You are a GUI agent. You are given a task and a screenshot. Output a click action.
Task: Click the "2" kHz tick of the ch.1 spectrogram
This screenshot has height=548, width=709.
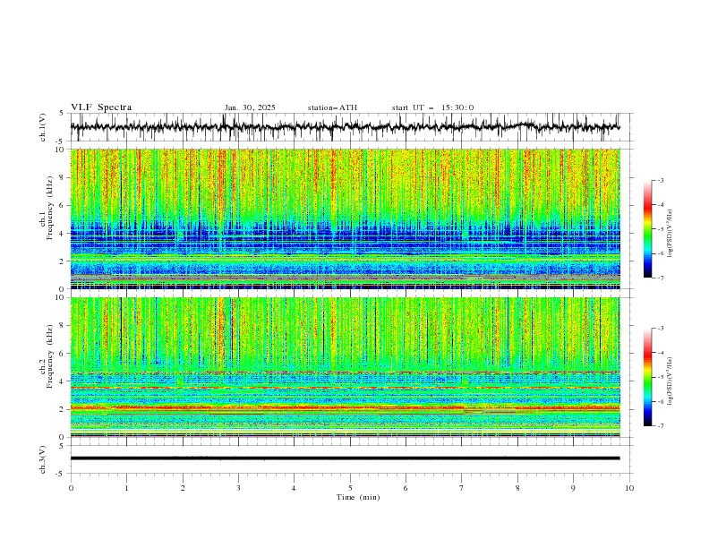pyautogui.click(x=63, y=261)
